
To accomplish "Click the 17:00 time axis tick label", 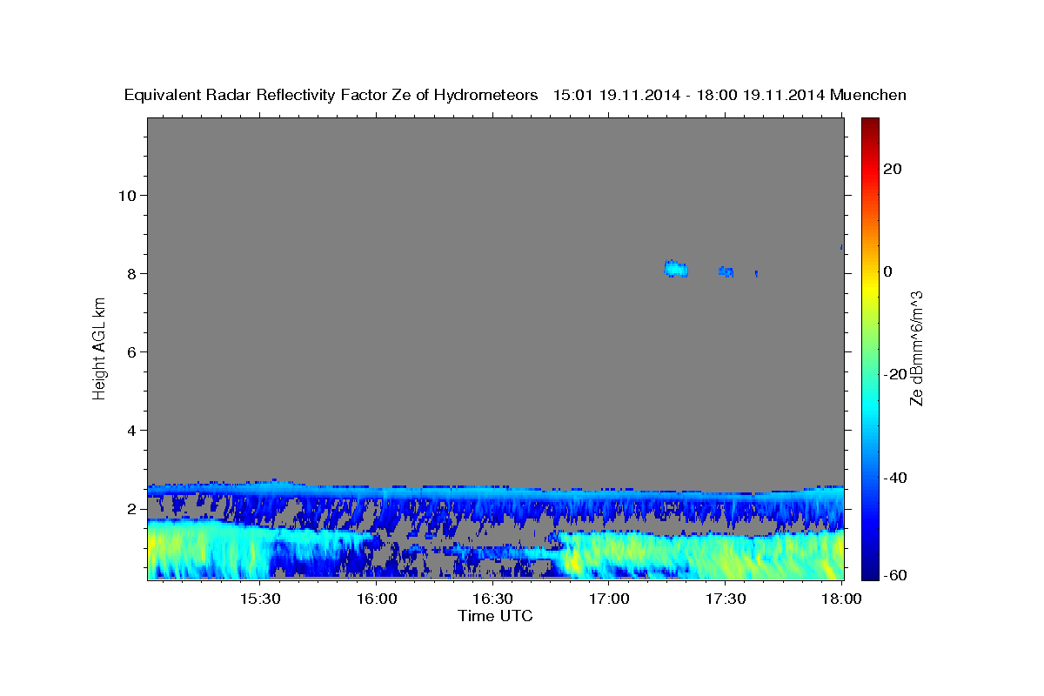I will pyautogui.click(x=609, y=599).
